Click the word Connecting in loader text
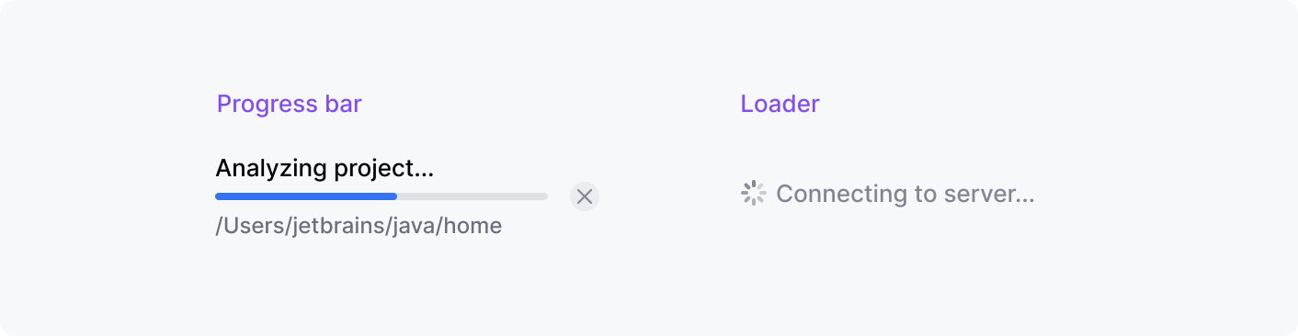This screenshot has width=1298, height=336. pos(834,194)
